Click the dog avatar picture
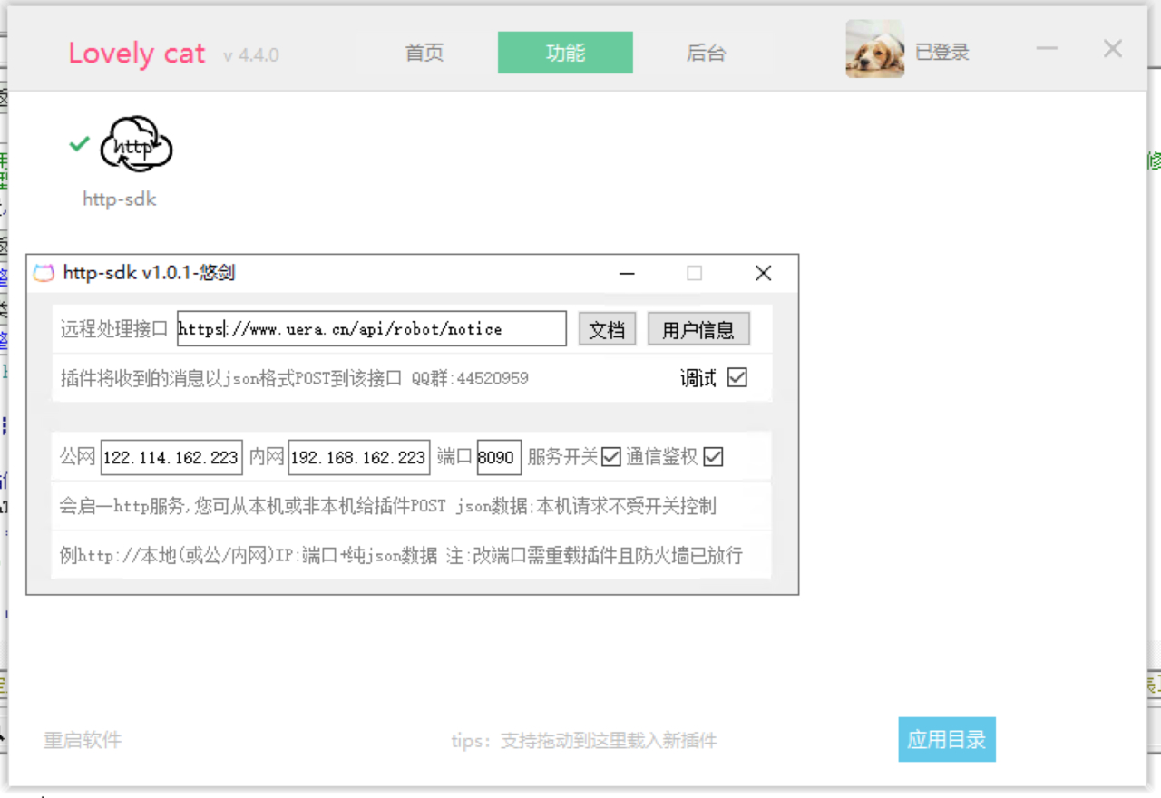 pos(875,49)
